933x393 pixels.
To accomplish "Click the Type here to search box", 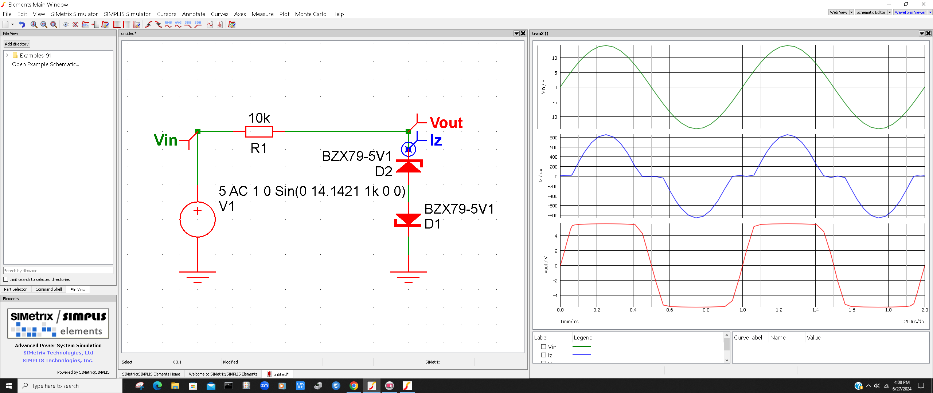I will pyautogui.click(x=70, y=386).
